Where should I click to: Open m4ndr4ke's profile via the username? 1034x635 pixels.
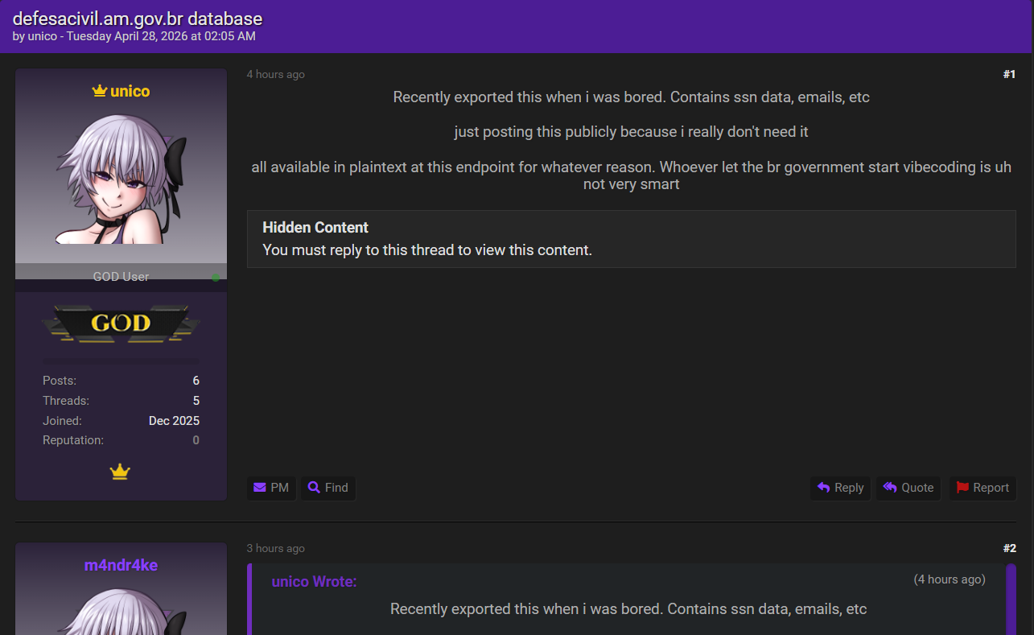click(x=121, y=566)
